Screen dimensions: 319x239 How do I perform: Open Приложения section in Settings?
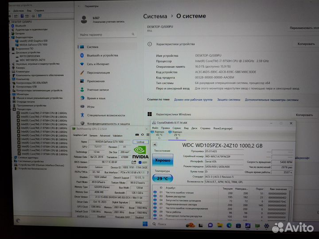[95, 81]
